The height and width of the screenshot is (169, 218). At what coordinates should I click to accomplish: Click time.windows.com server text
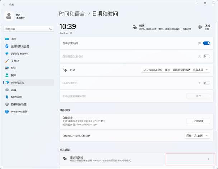point(87,125)
